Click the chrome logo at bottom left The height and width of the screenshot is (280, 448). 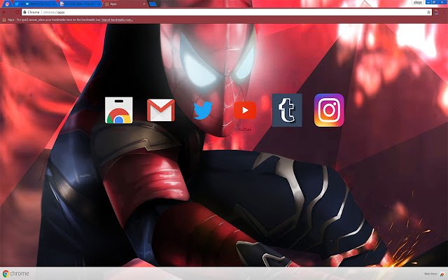(x=15, y=274)
